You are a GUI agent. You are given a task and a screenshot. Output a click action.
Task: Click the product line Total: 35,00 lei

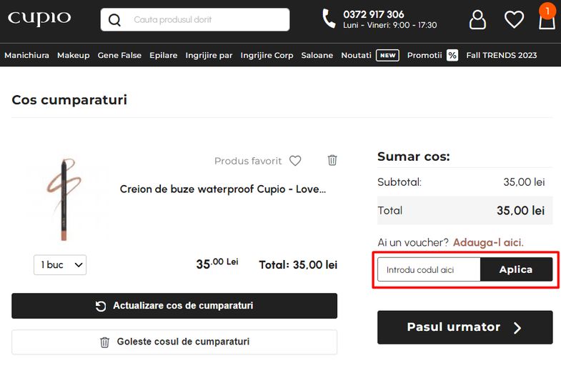pos(298,265)
